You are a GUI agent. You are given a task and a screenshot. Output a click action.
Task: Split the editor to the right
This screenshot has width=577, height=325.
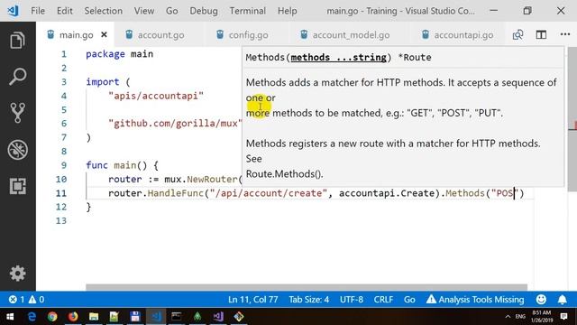click(541, 34)
